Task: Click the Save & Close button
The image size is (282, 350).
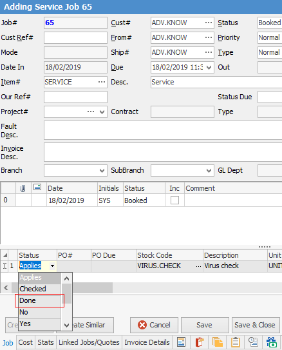Action: point(256,325)
